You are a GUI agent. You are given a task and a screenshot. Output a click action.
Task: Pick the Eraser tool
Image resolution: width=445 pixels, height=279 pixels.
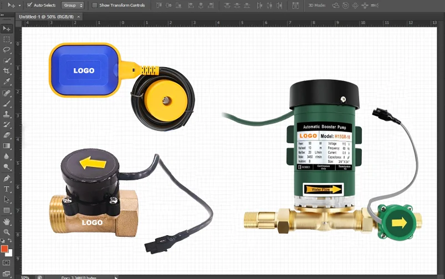click(x=7, y=135)
